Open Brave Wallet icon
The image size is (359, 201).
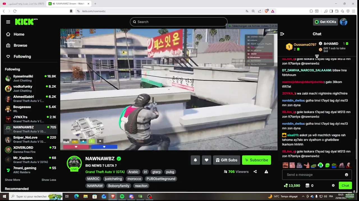click(337, 11)
